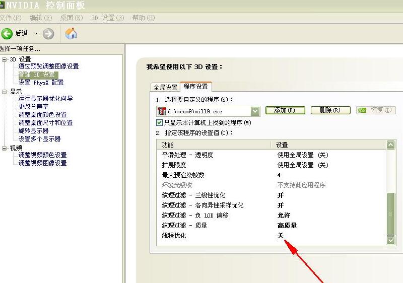Click the 功能 column header

pos(214,145)
